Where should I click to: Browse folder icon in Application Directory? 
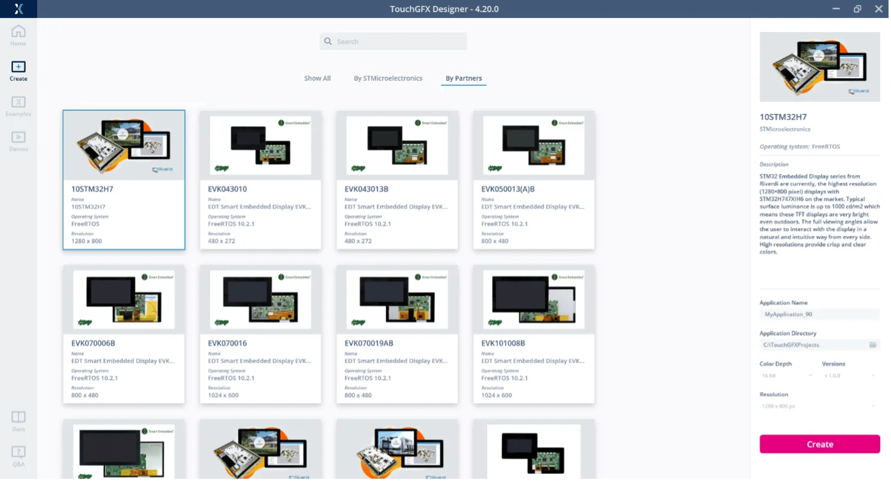point(872,345)
